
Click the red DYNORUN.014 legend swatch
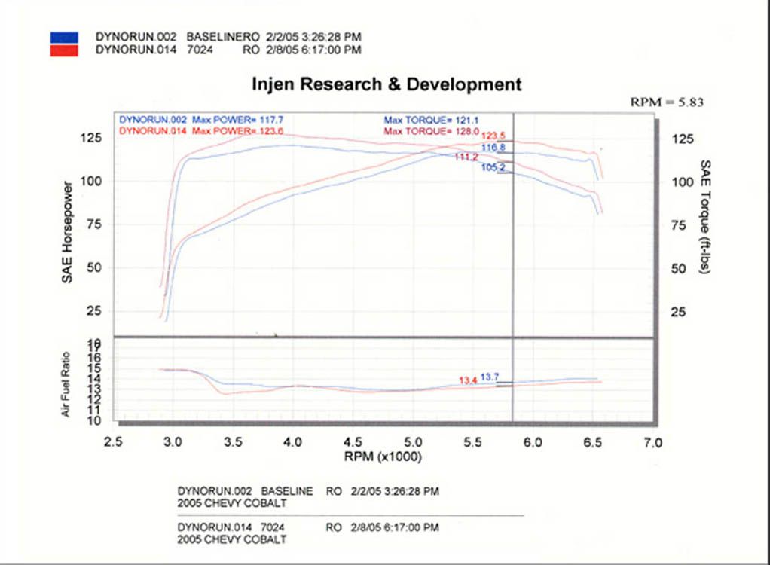tap(64, 50)
